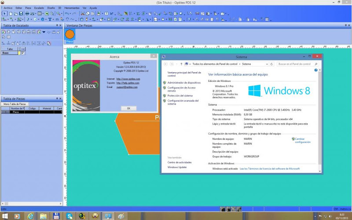Click the print toolbar icon
Image resolution: width=352 pixels, height=220 pixels.
pos(27,14)
